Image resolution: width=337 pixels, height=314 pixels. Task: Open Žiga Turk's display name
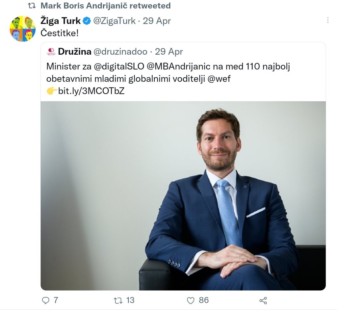pos(61,21)
